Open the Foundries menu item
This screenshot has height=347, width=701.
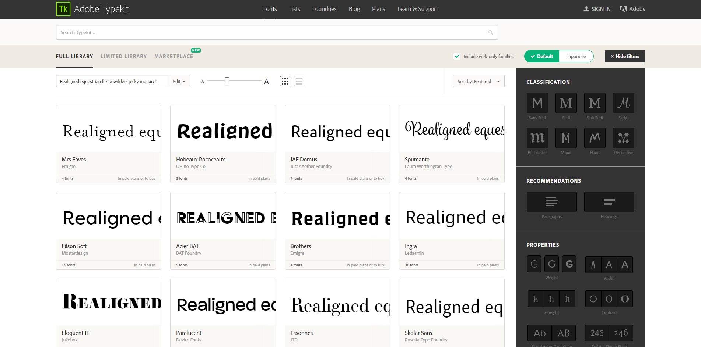324,9
